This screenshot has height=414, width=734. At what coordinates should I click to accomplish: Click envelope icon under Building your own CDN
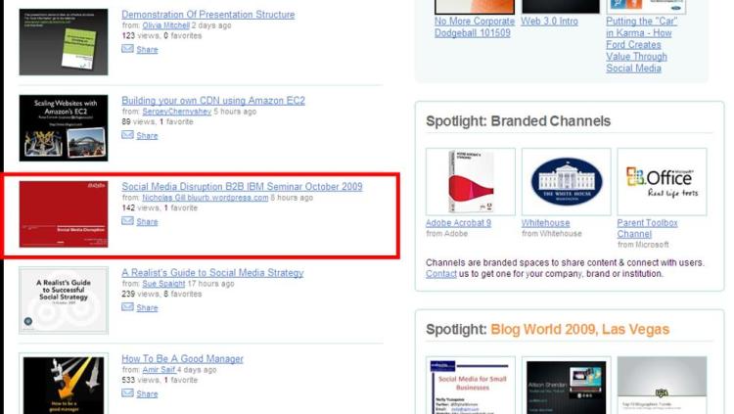pos(127,135)
